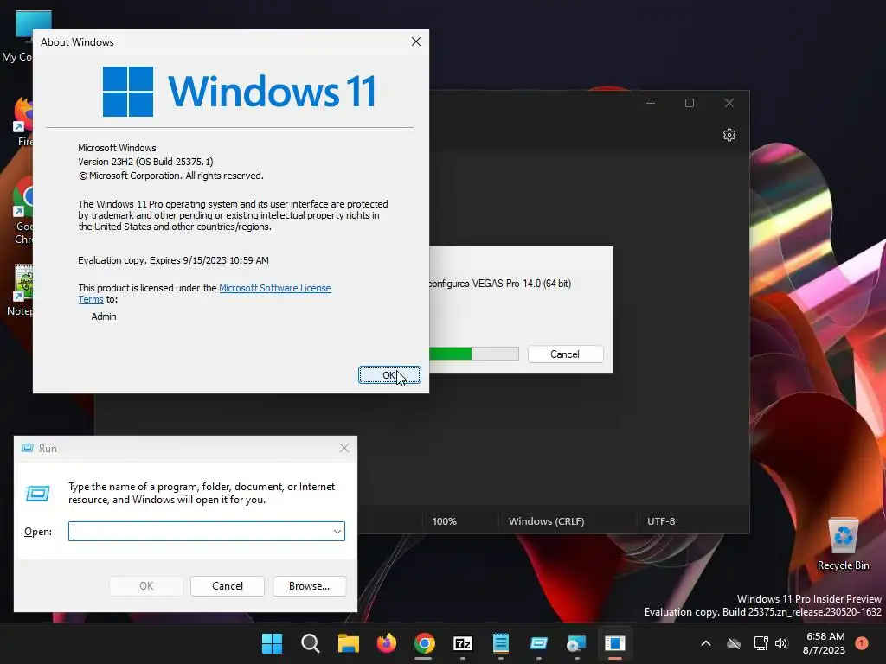
Task: Close the Notepad window
Action: 729,103
